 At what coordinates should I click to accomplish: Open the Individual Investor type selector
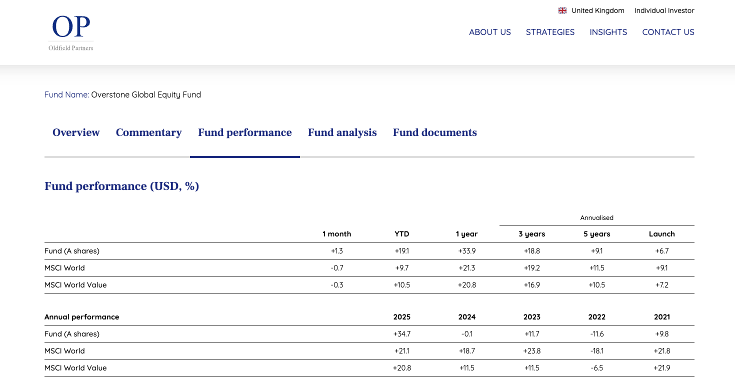pos(664,10)
